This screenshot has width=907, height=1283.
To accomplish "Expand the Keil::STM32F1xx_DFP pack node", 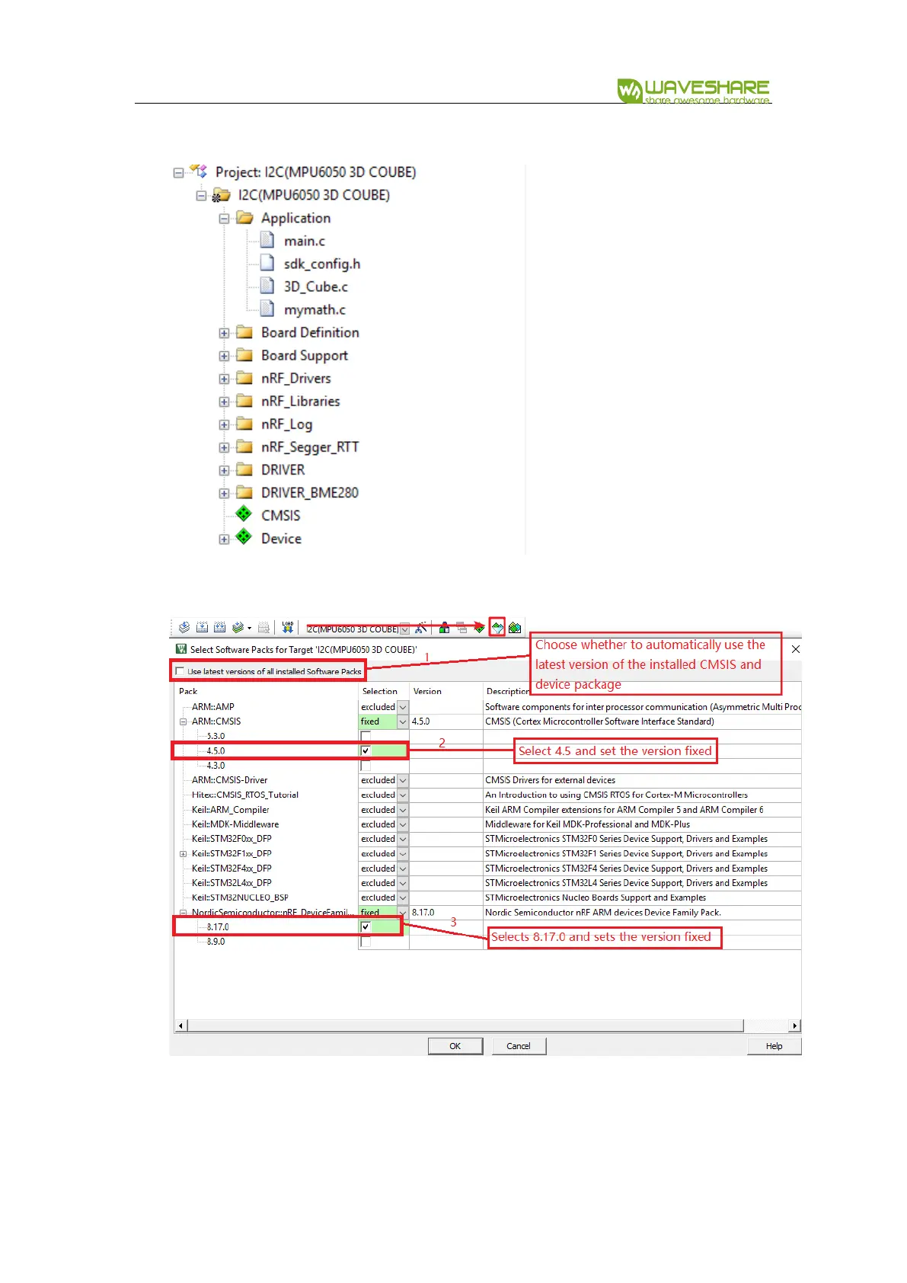I will click(x=184, y=854).
